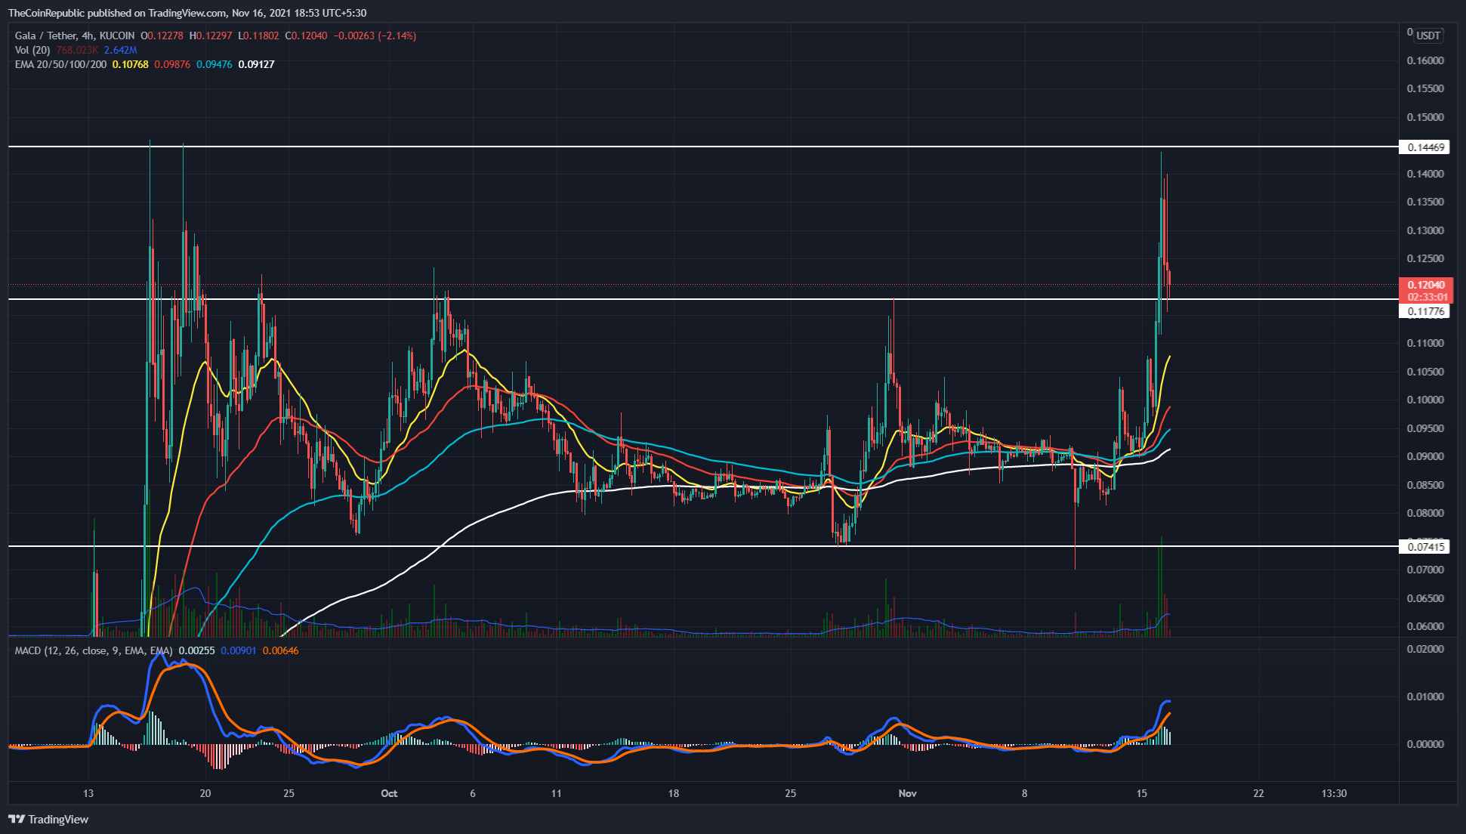Click the red EMA value 0.09876

(172, 64)
